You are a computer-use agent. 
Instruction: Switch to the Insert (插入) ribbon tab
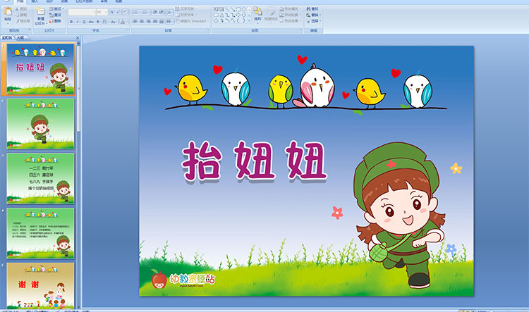[36, 2]
